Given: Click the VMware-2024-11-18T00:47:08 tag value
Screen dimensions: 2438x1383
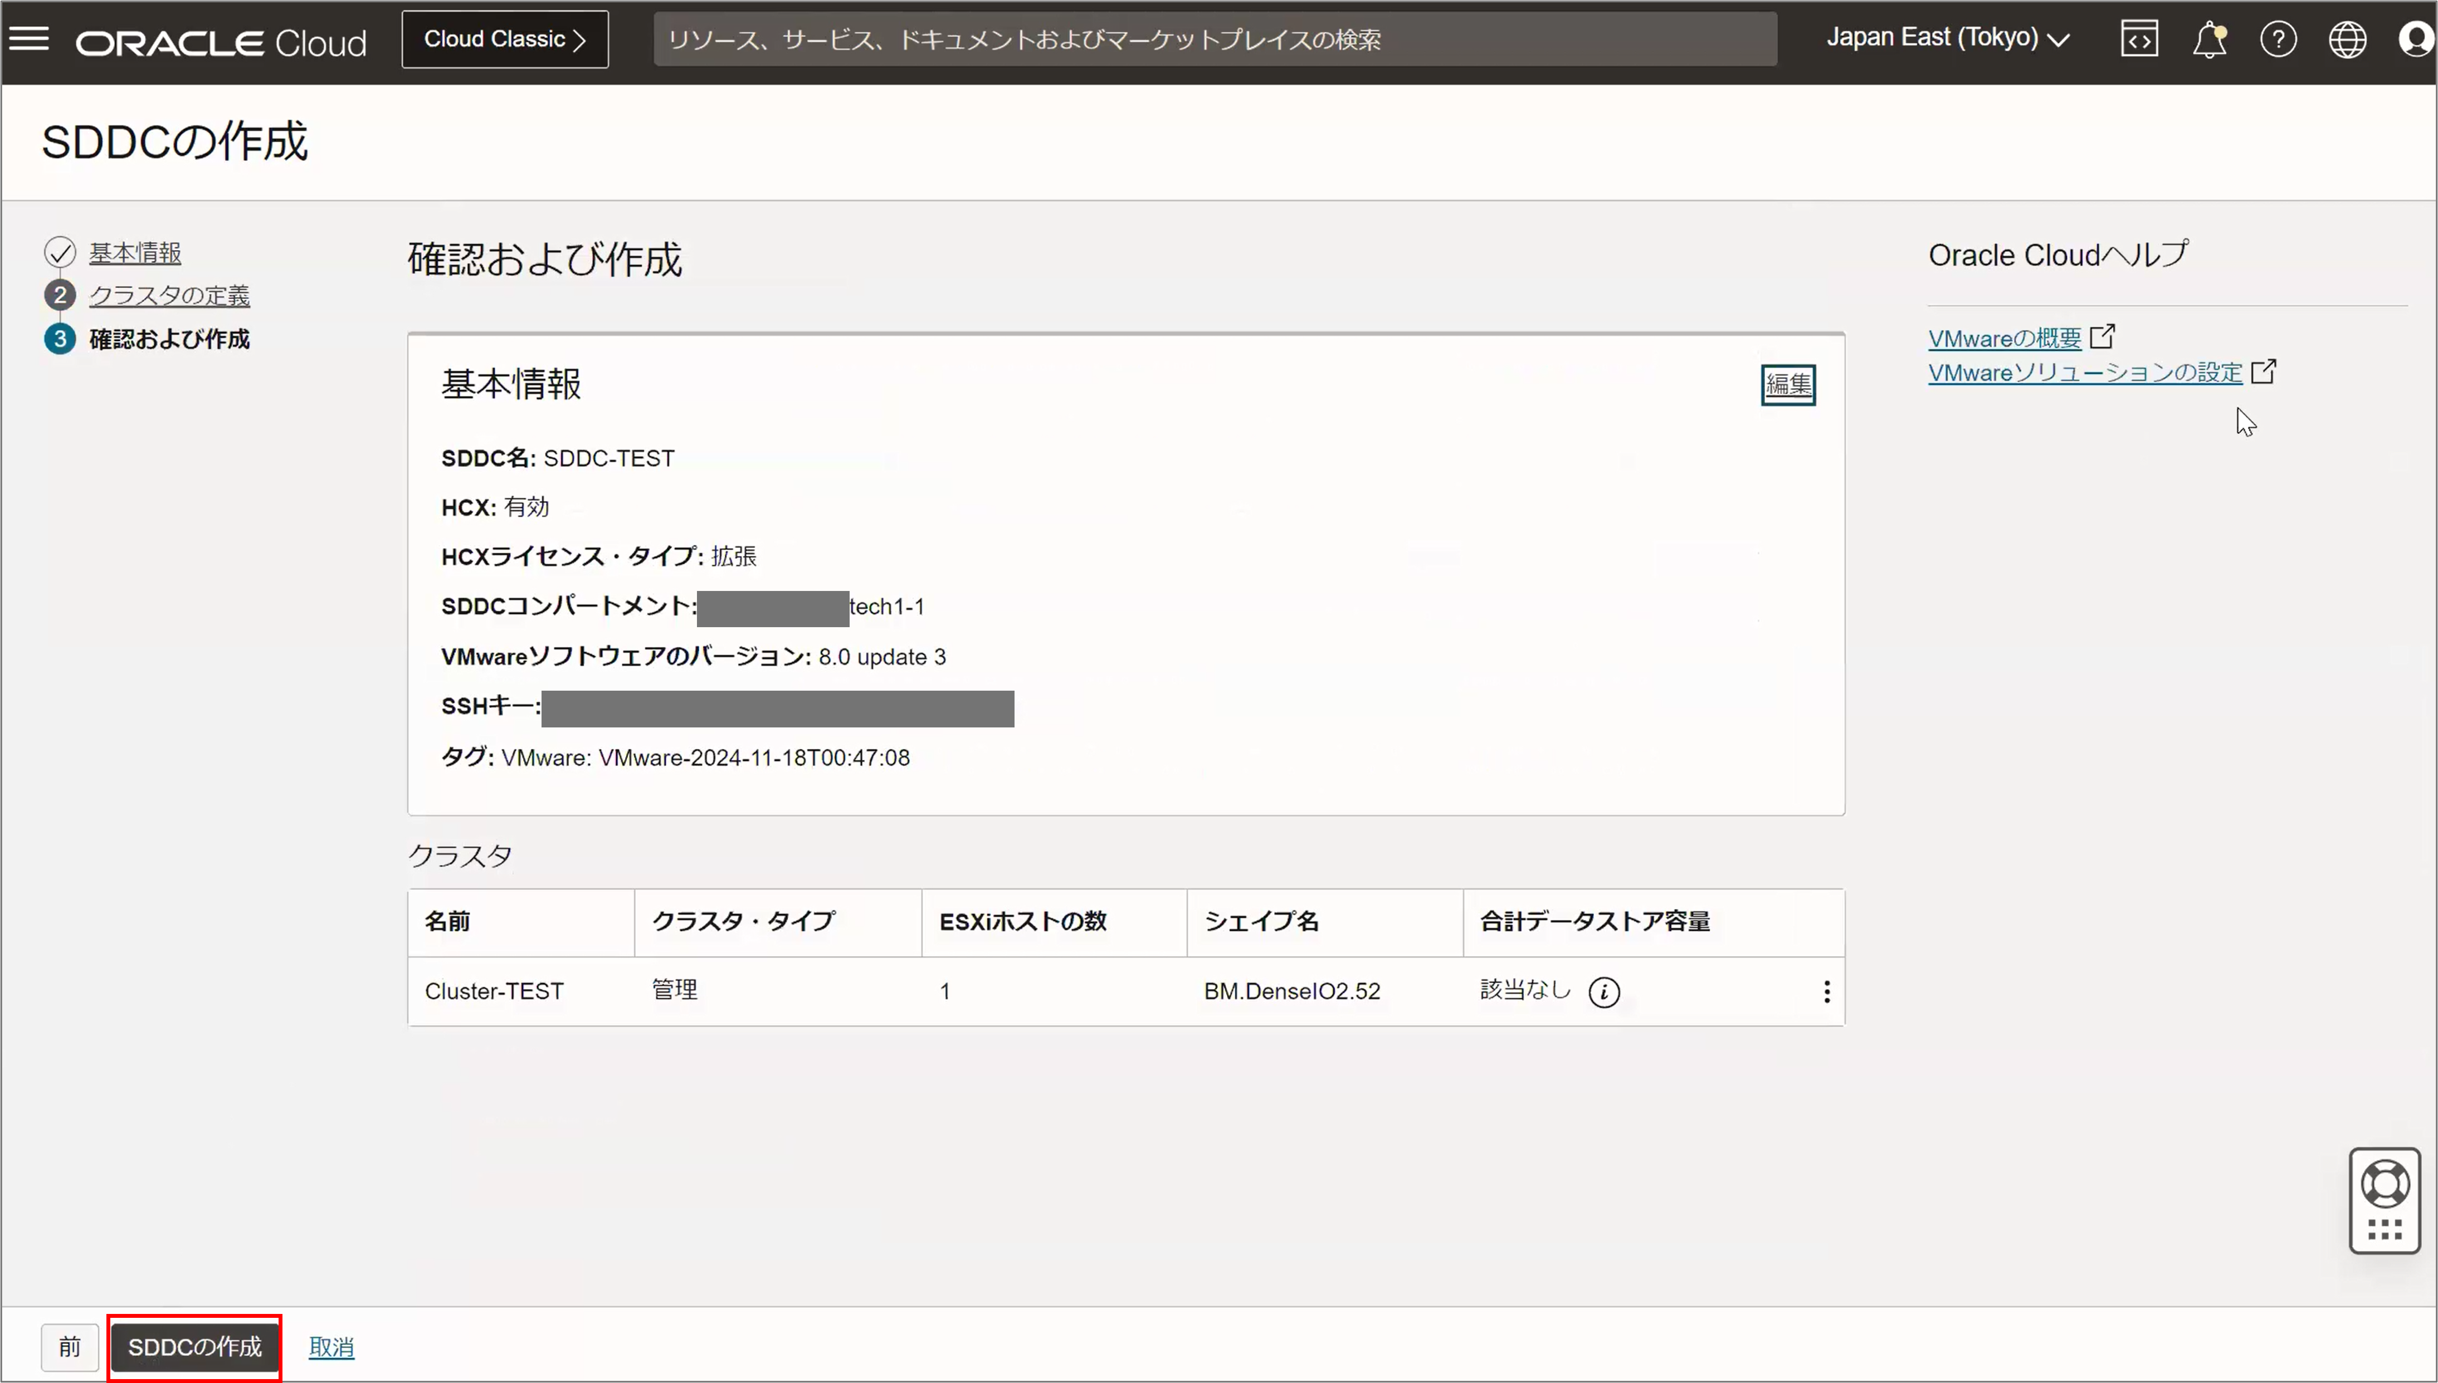Looking at the screenshot, I should pos(754,757).
